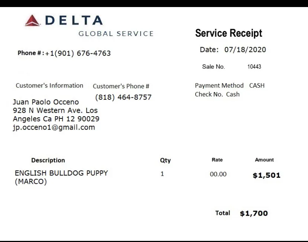Click the email jp.occeno1@gmail.com
The width and height of the screenshot is (308, 242).
pos(54,127)
